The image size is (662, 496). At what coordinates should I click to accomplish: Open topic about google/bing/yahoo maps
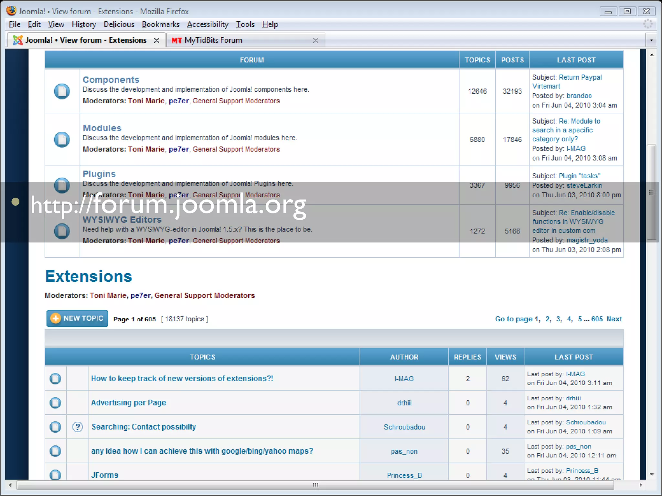coord(202,451)
